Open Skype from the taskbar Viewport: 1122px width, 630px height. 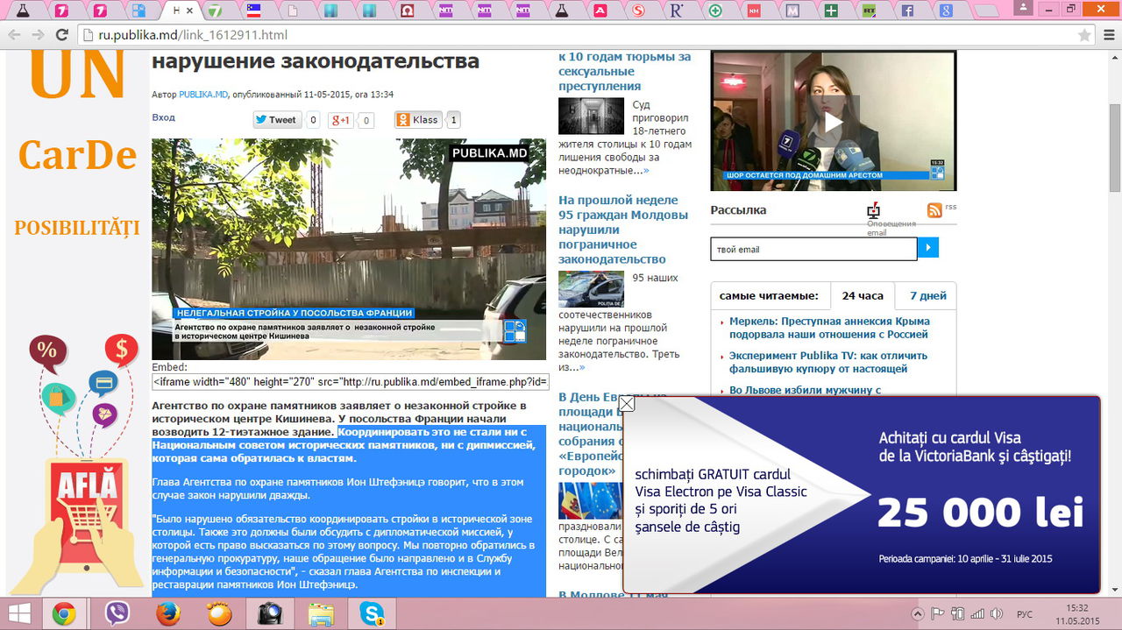[x=372, y=614]
